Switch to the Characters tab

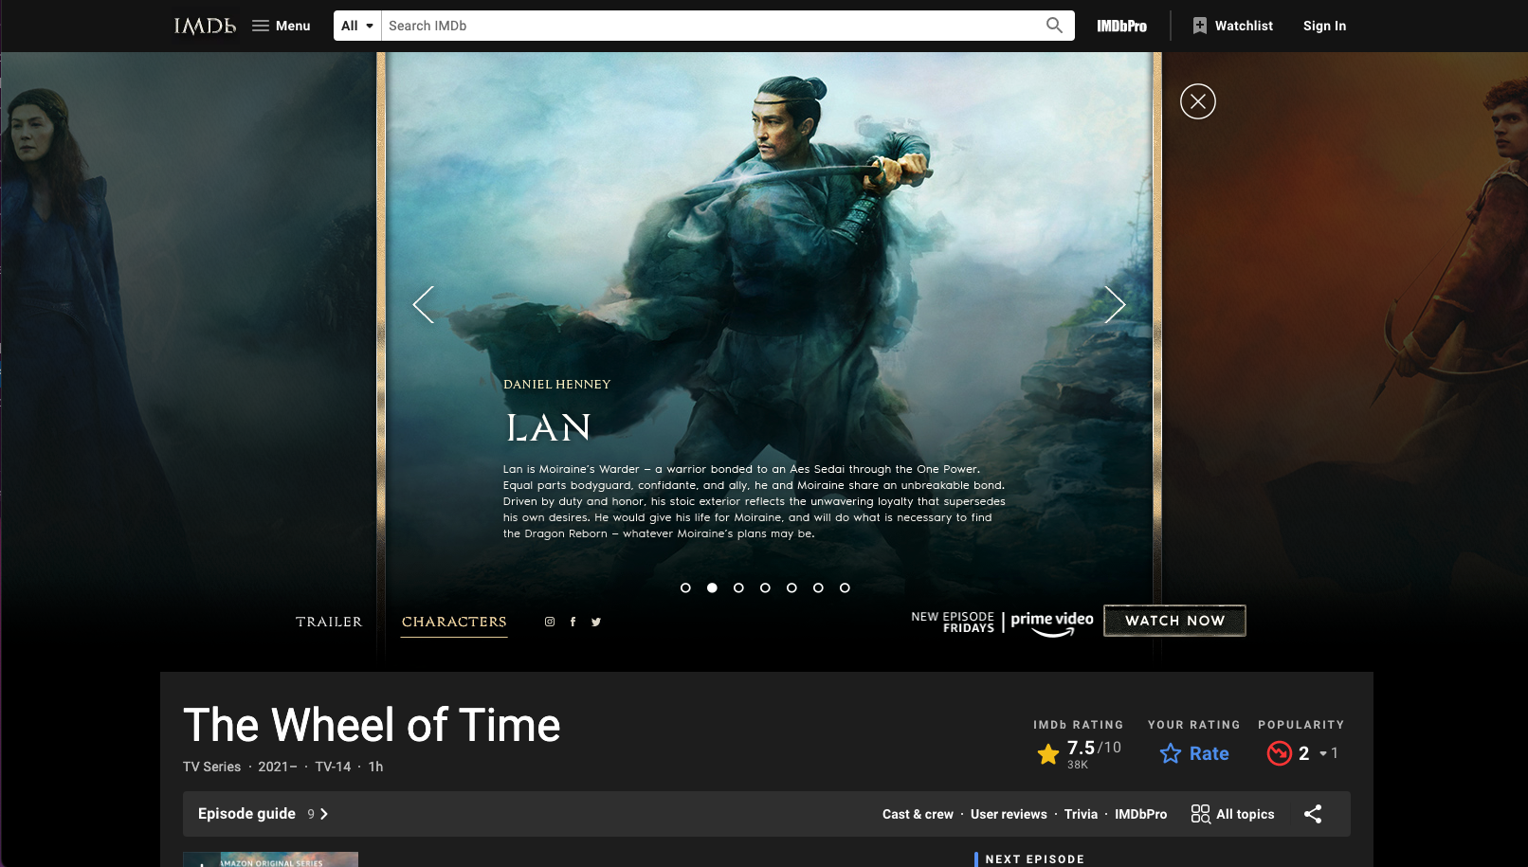[x=454, y=622]
